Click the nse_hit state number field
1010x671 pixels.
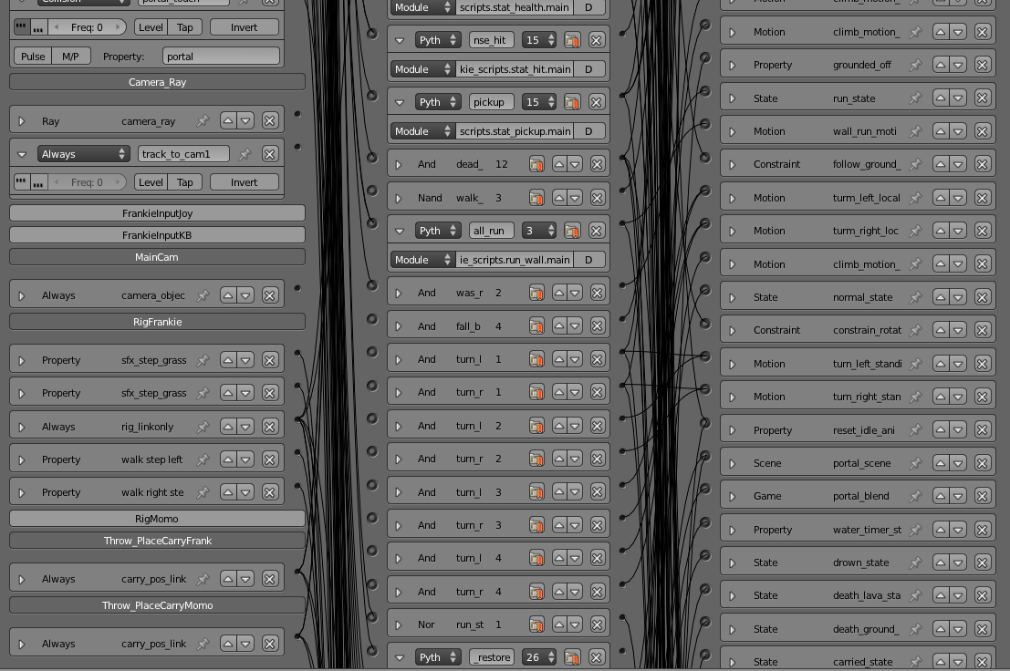538,40
